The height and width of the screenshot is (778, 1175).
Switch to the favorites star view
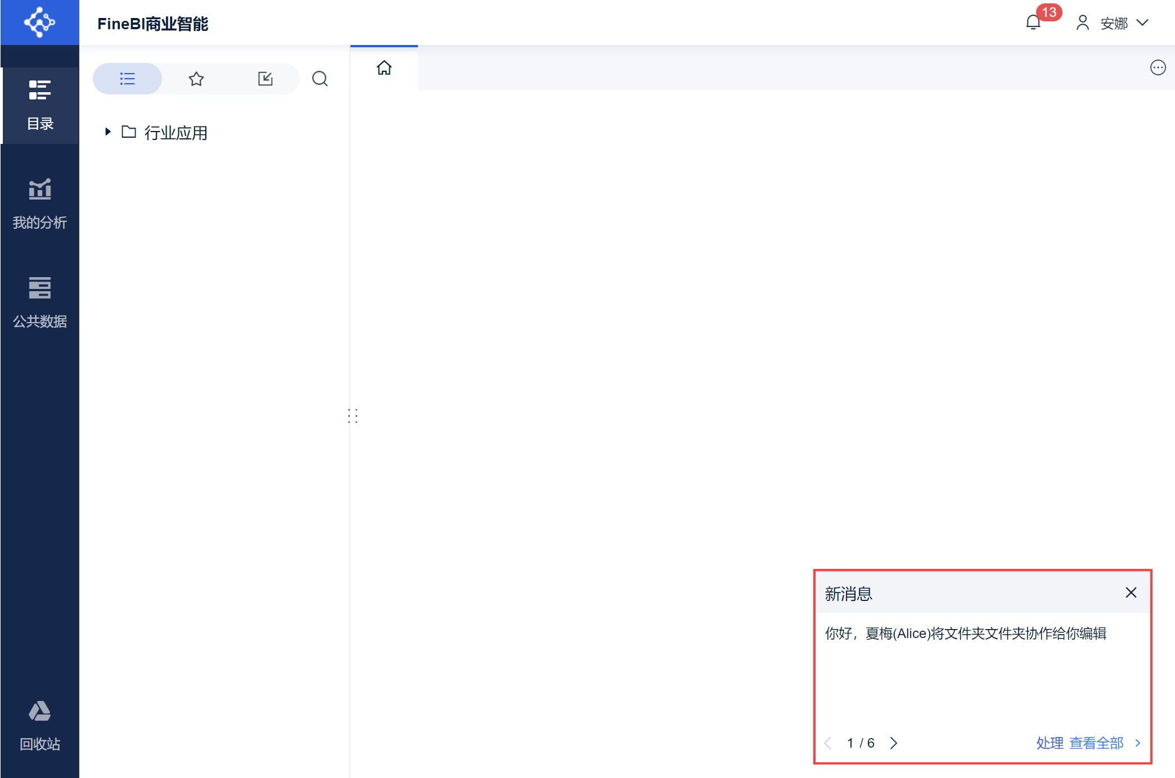pyautogui.click(x=196, y=79)
